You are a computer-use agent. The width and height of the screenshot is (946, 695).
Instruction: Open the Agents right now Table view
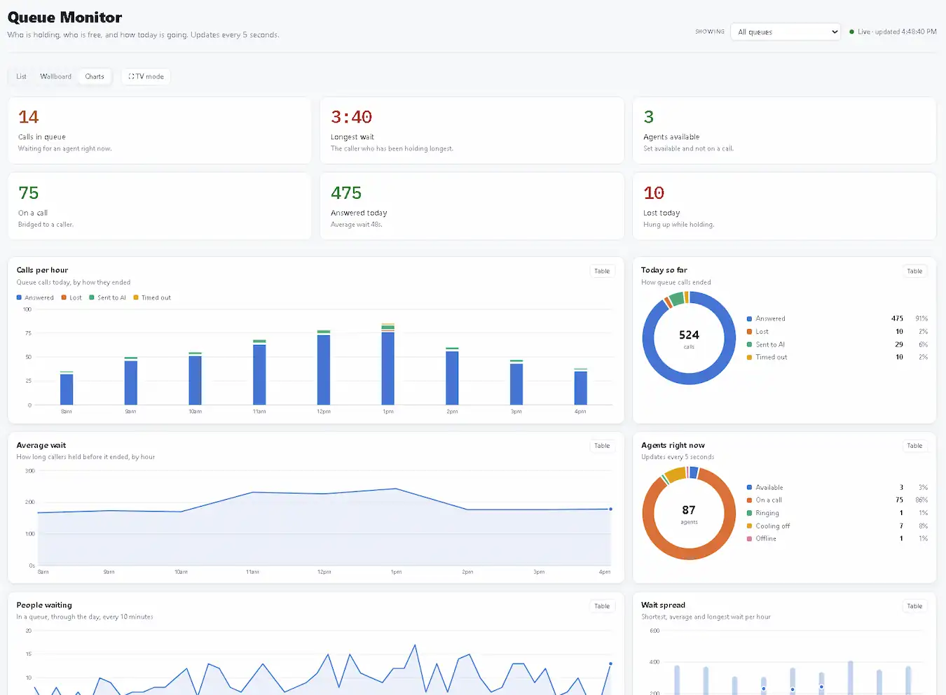(x=914, y=446)
